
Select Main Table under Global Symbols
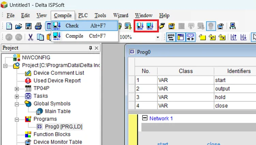pyautogui.click(x=58, y=111)
